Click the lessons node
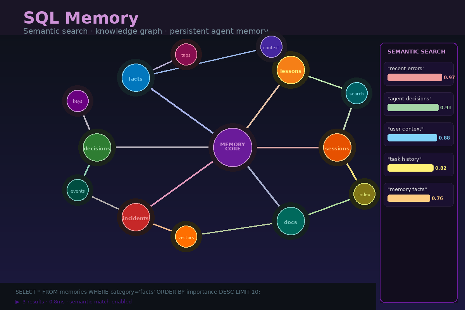Image resolution: width=465 pixels, height=310 pixels. (290, 71)
